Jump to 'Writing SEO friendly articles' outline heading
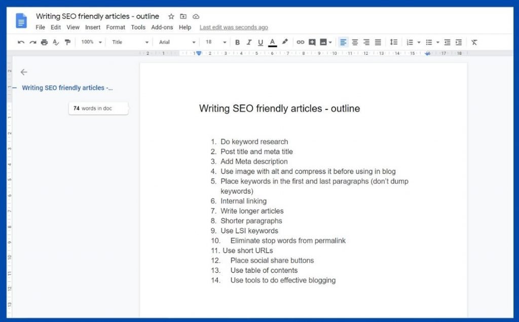This screenshot has width=519, height=322. (x=67, y=88)
